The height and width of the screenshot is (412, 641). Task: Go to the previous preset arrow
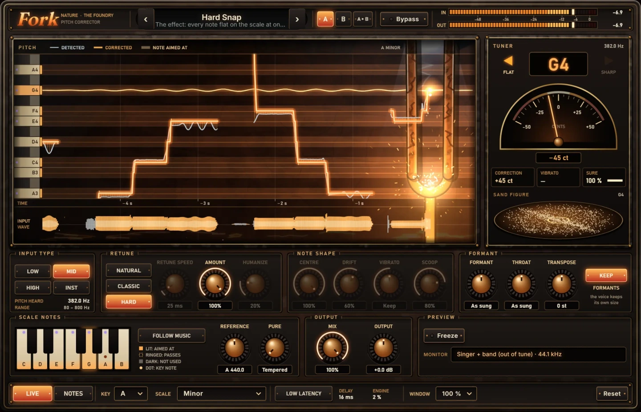146,19
